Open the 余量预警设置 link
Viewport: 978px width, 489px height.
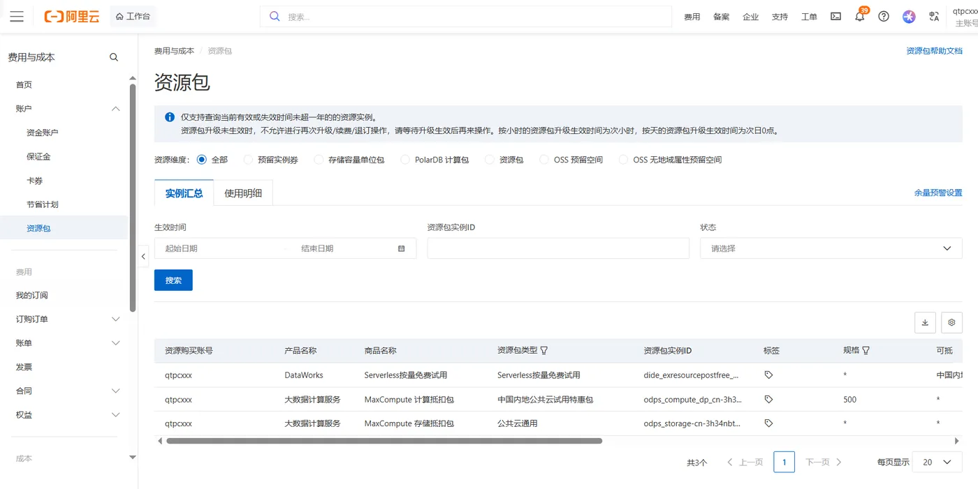pyautogui.click(x=938, y=193)
